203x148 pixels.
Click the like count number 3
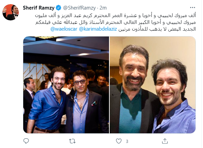pos(127,141)
